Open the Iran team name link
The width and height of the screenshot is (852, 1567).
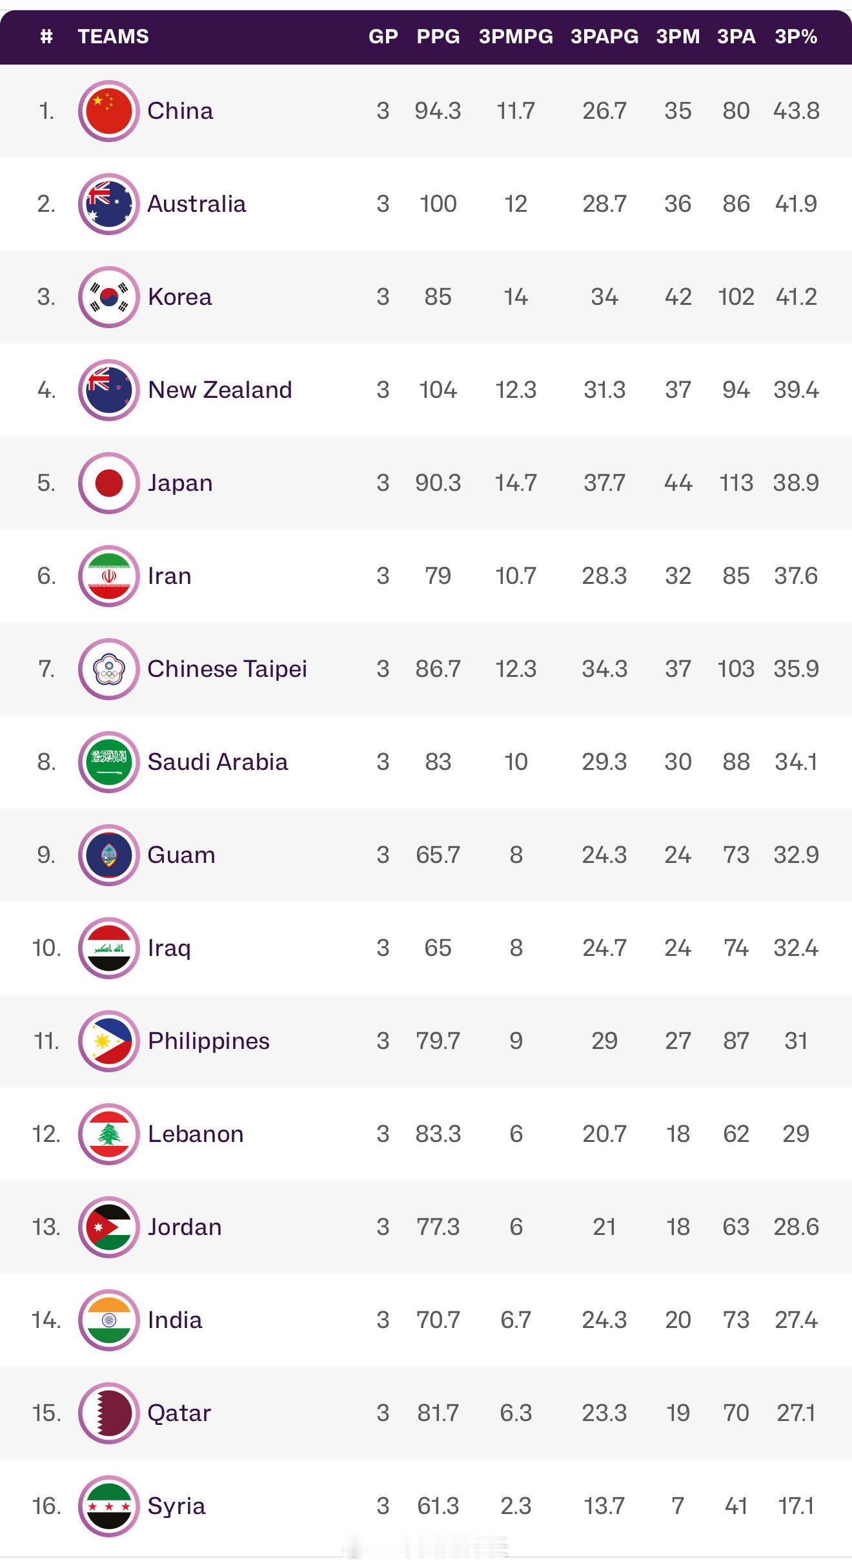tap(170, 576)
